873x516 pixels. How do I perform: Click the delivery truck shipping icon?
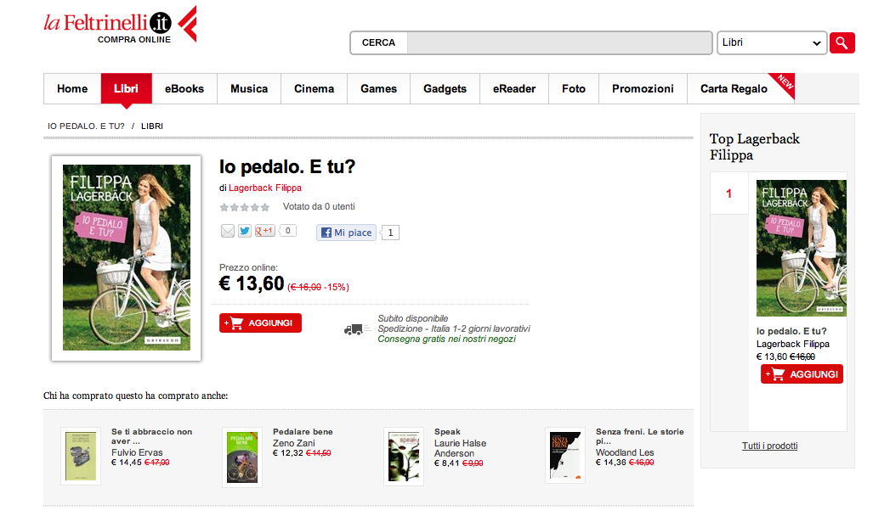pyautogui.click(x=357, y=330)
